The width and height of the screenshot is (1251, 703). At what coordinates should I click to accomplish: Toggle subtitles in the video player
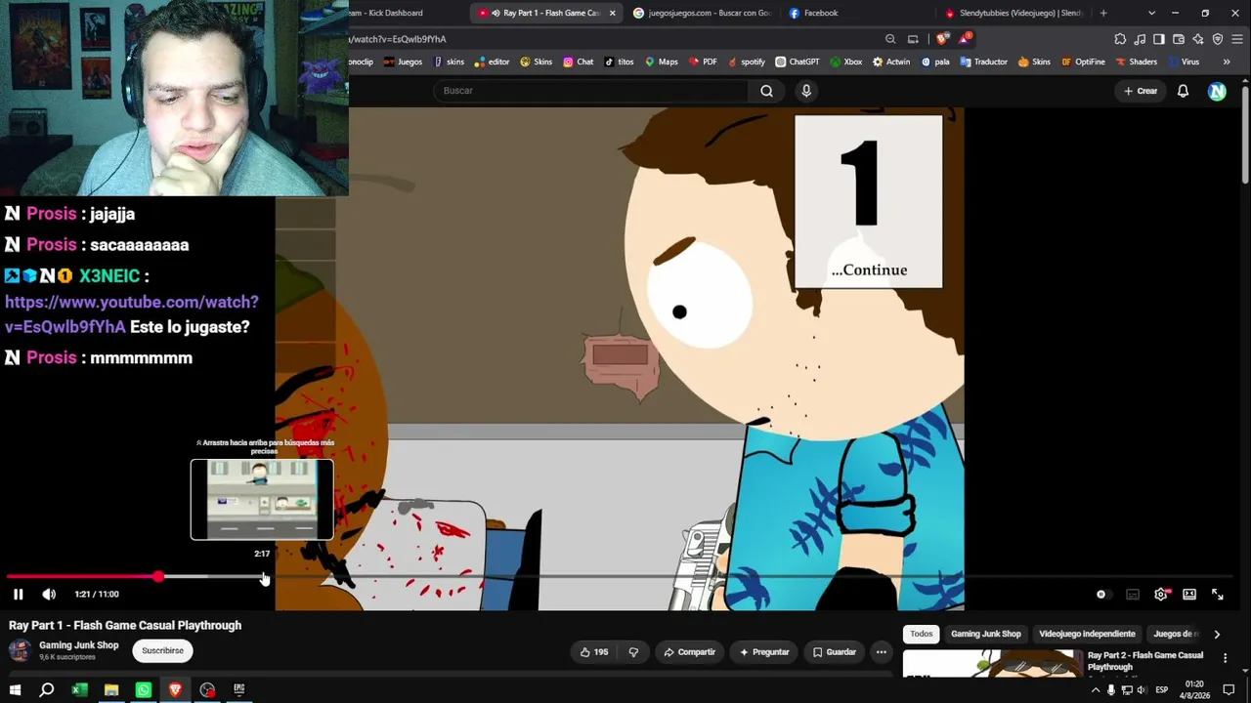pos(1132,594)
